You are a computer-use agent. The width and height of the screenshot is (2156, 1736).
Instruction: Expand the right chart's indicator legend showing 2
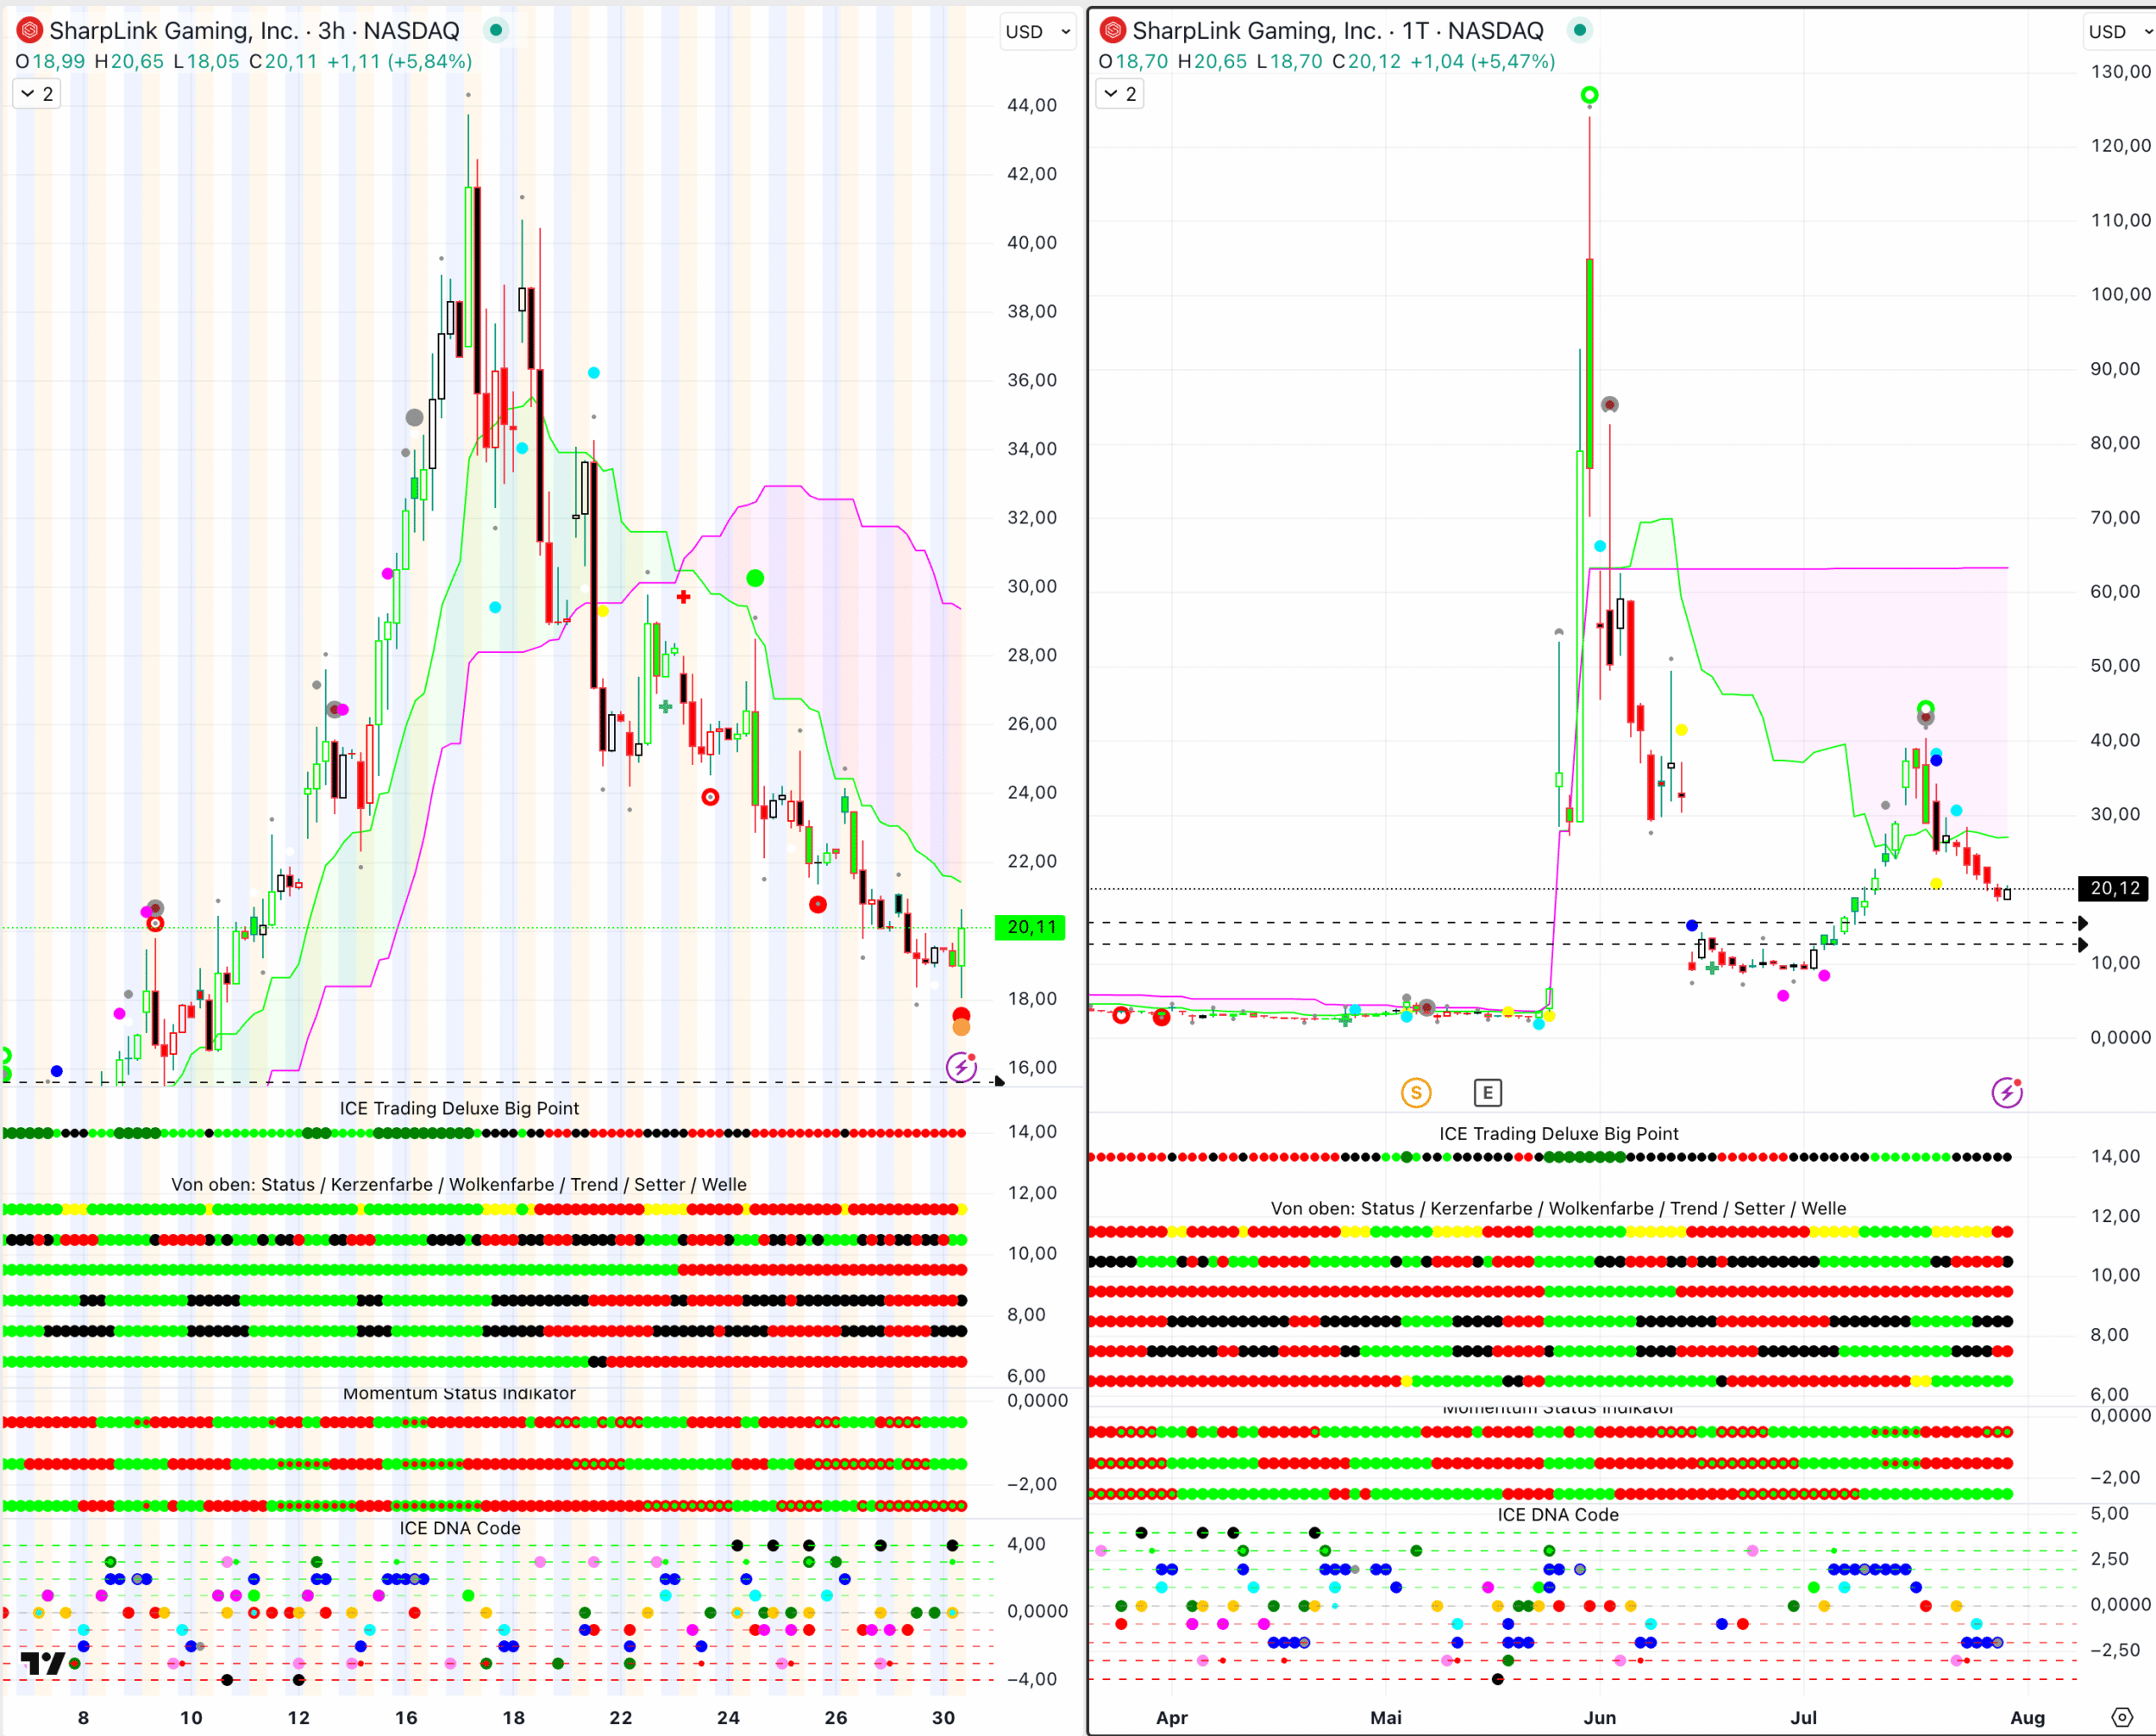click(1119, 94)
